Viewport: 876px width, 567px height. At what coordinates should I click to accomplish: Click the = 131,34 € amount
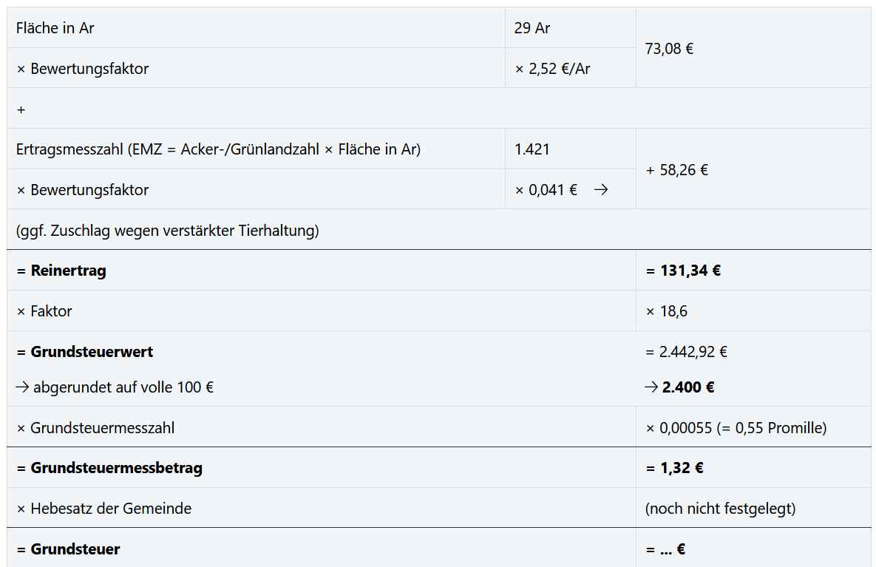[683, 271]
